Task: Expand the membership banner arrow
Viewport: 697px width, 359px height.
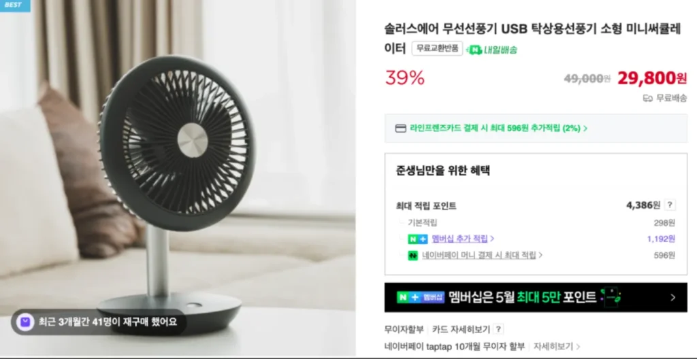Action: click(x=673, y=297)
